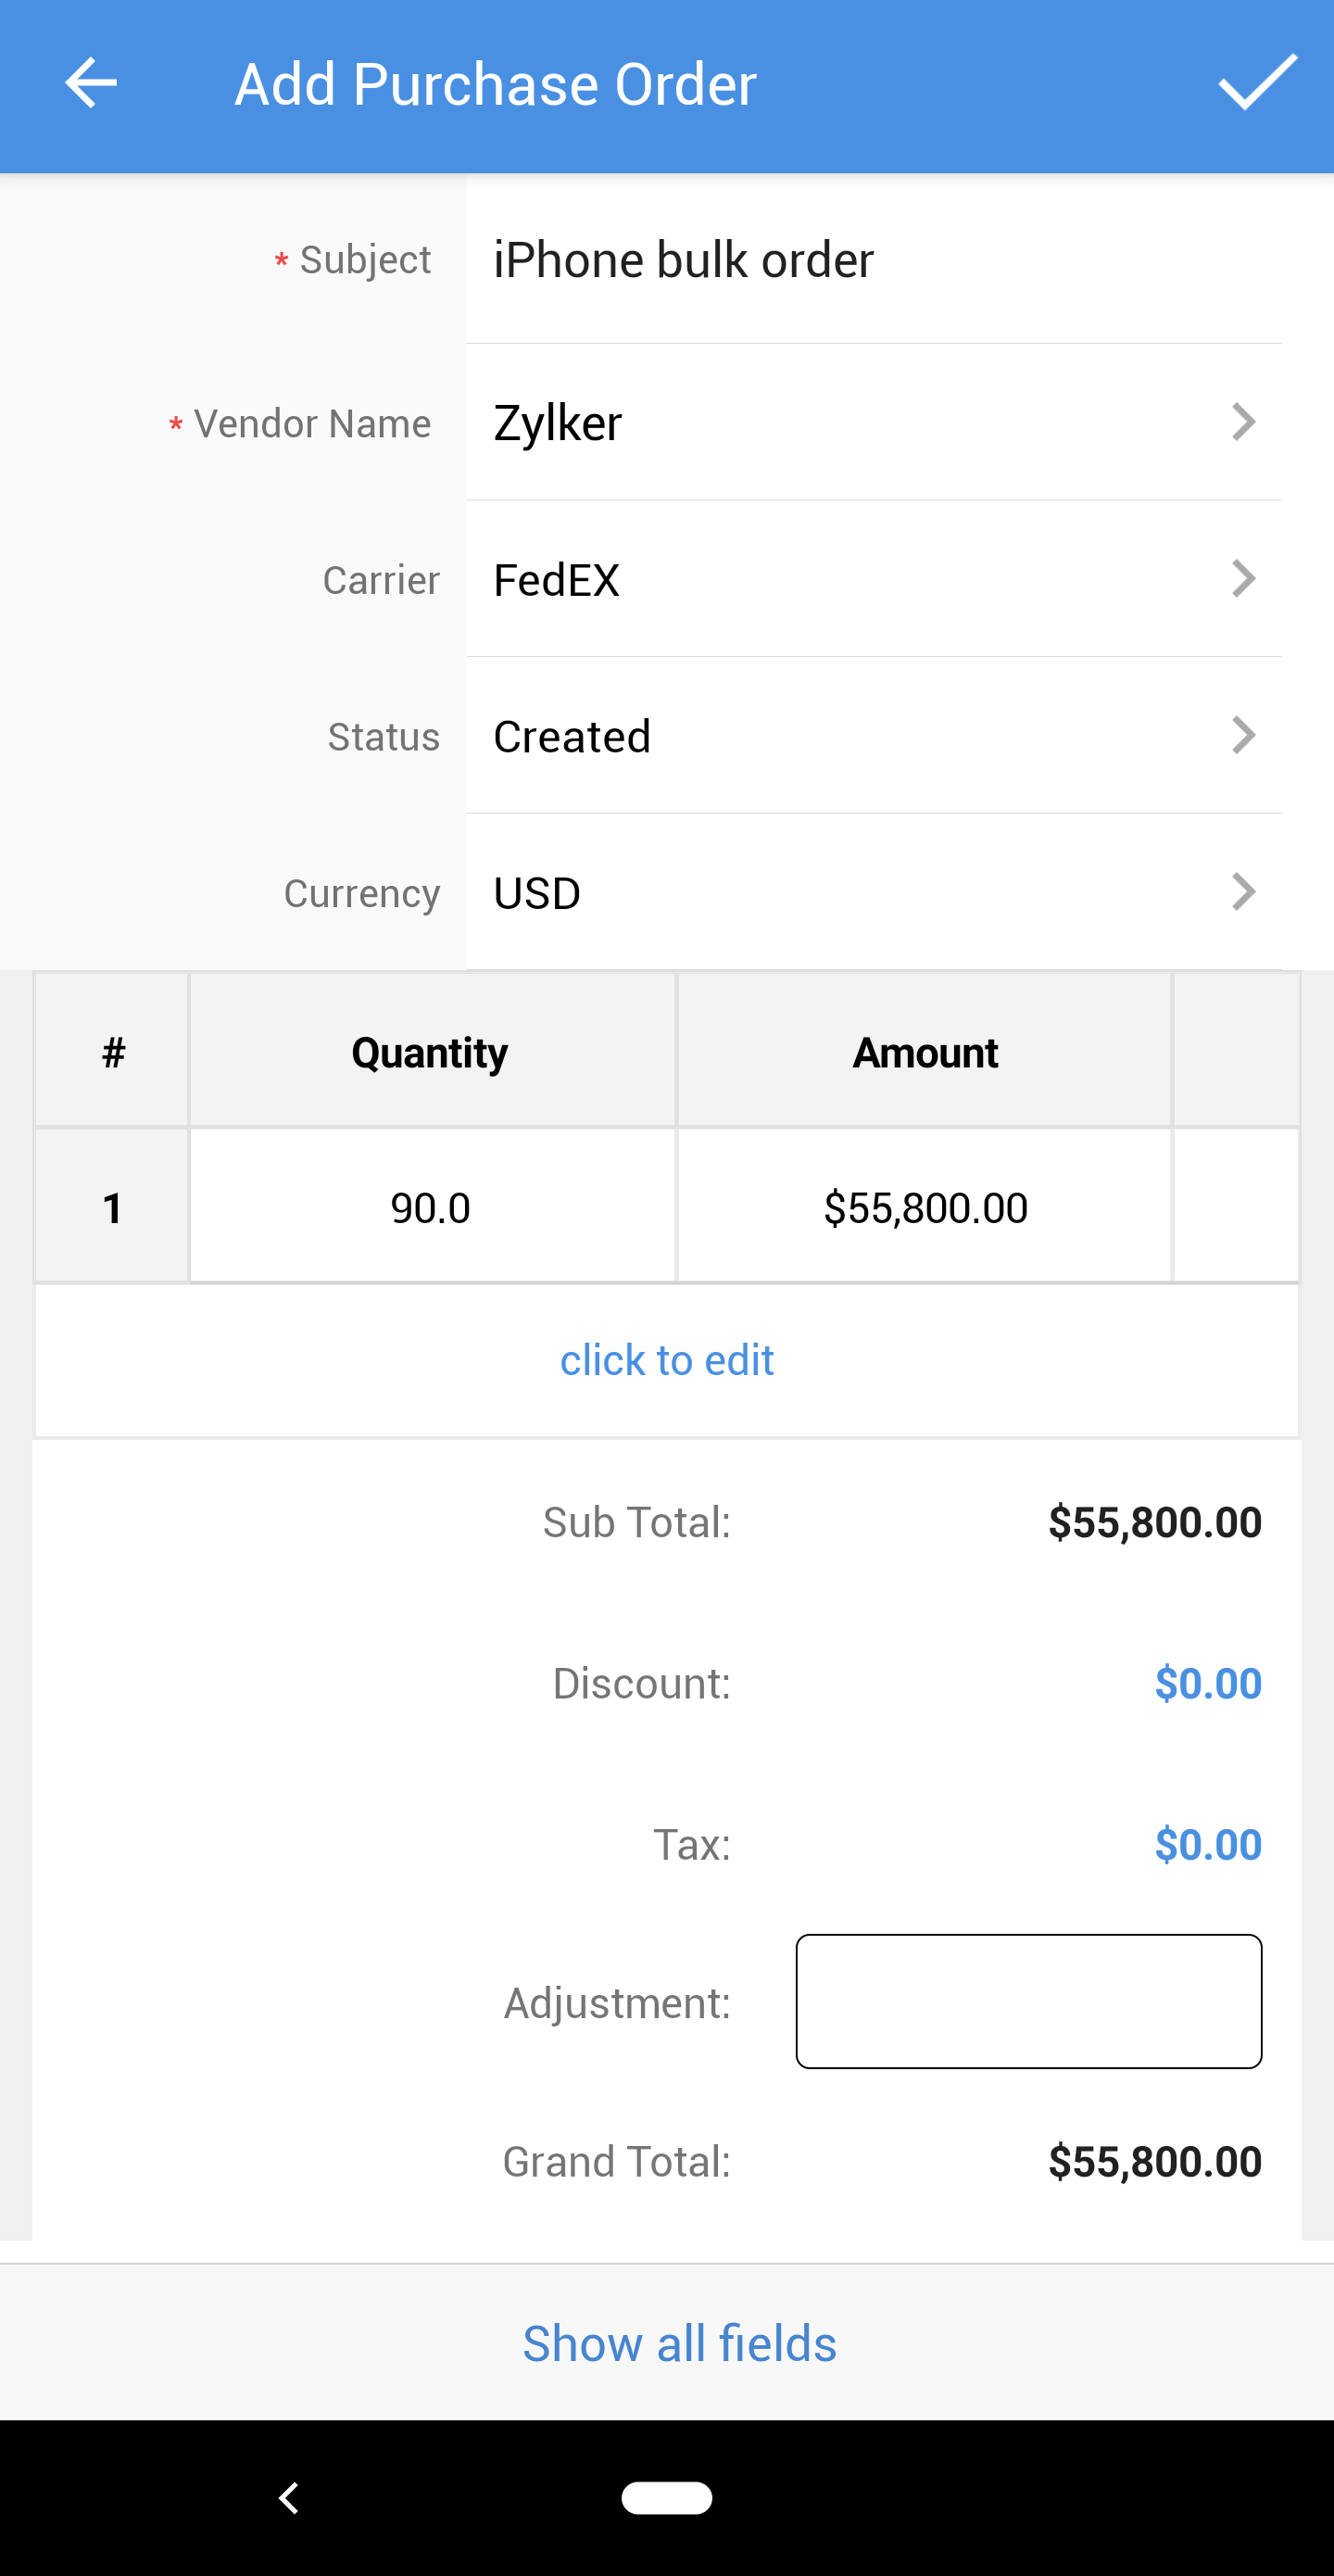Tap Show all fields link

[x=679, y=2344]
